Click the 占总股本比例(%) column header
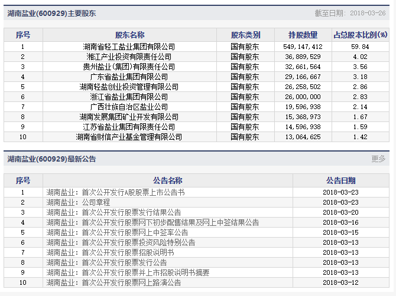Screen dimensions: 396x296 click(x=361, y=35)
